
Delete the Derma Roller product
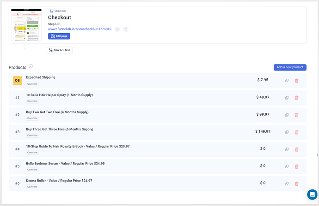point(296,183)
